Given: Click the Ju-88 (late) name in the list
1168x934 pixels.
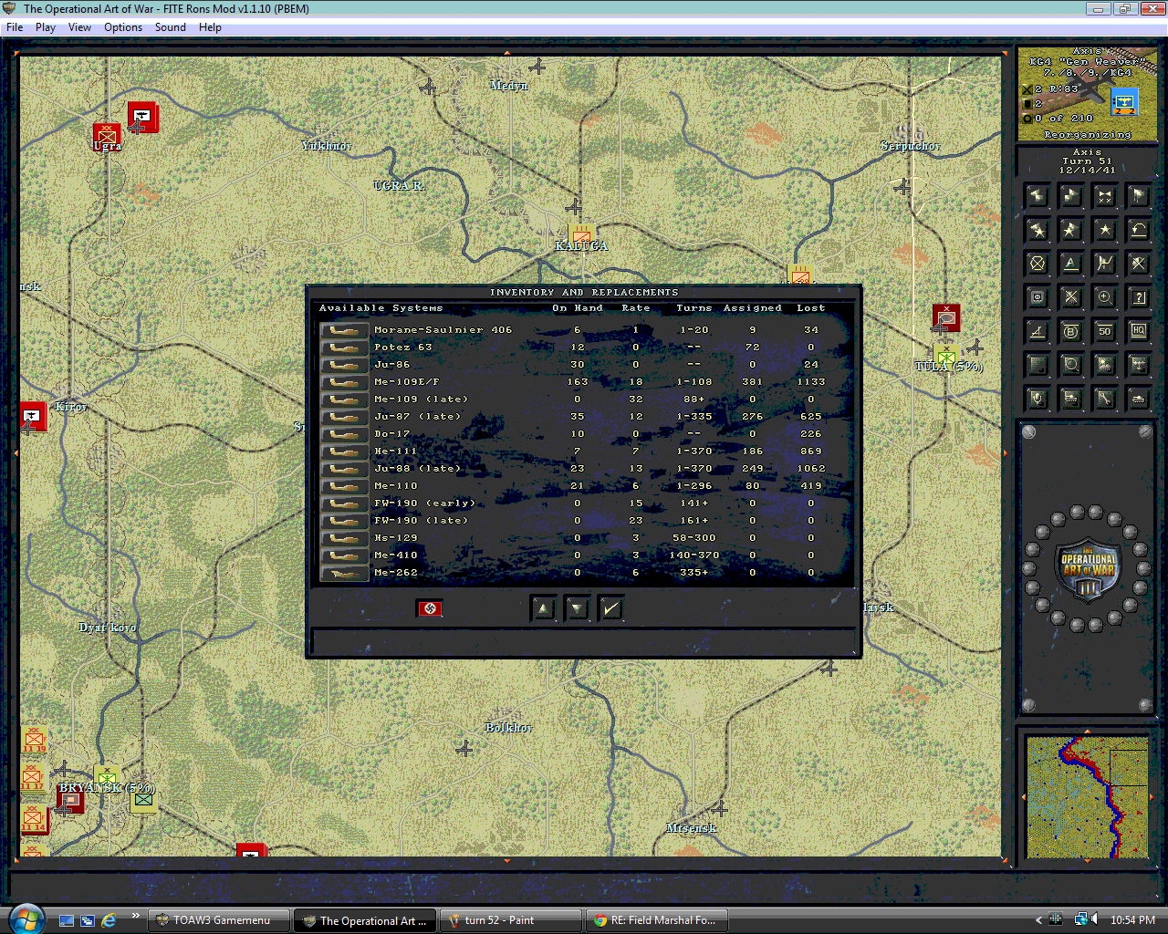Looking at the screenshot, I should click(418, 469).
